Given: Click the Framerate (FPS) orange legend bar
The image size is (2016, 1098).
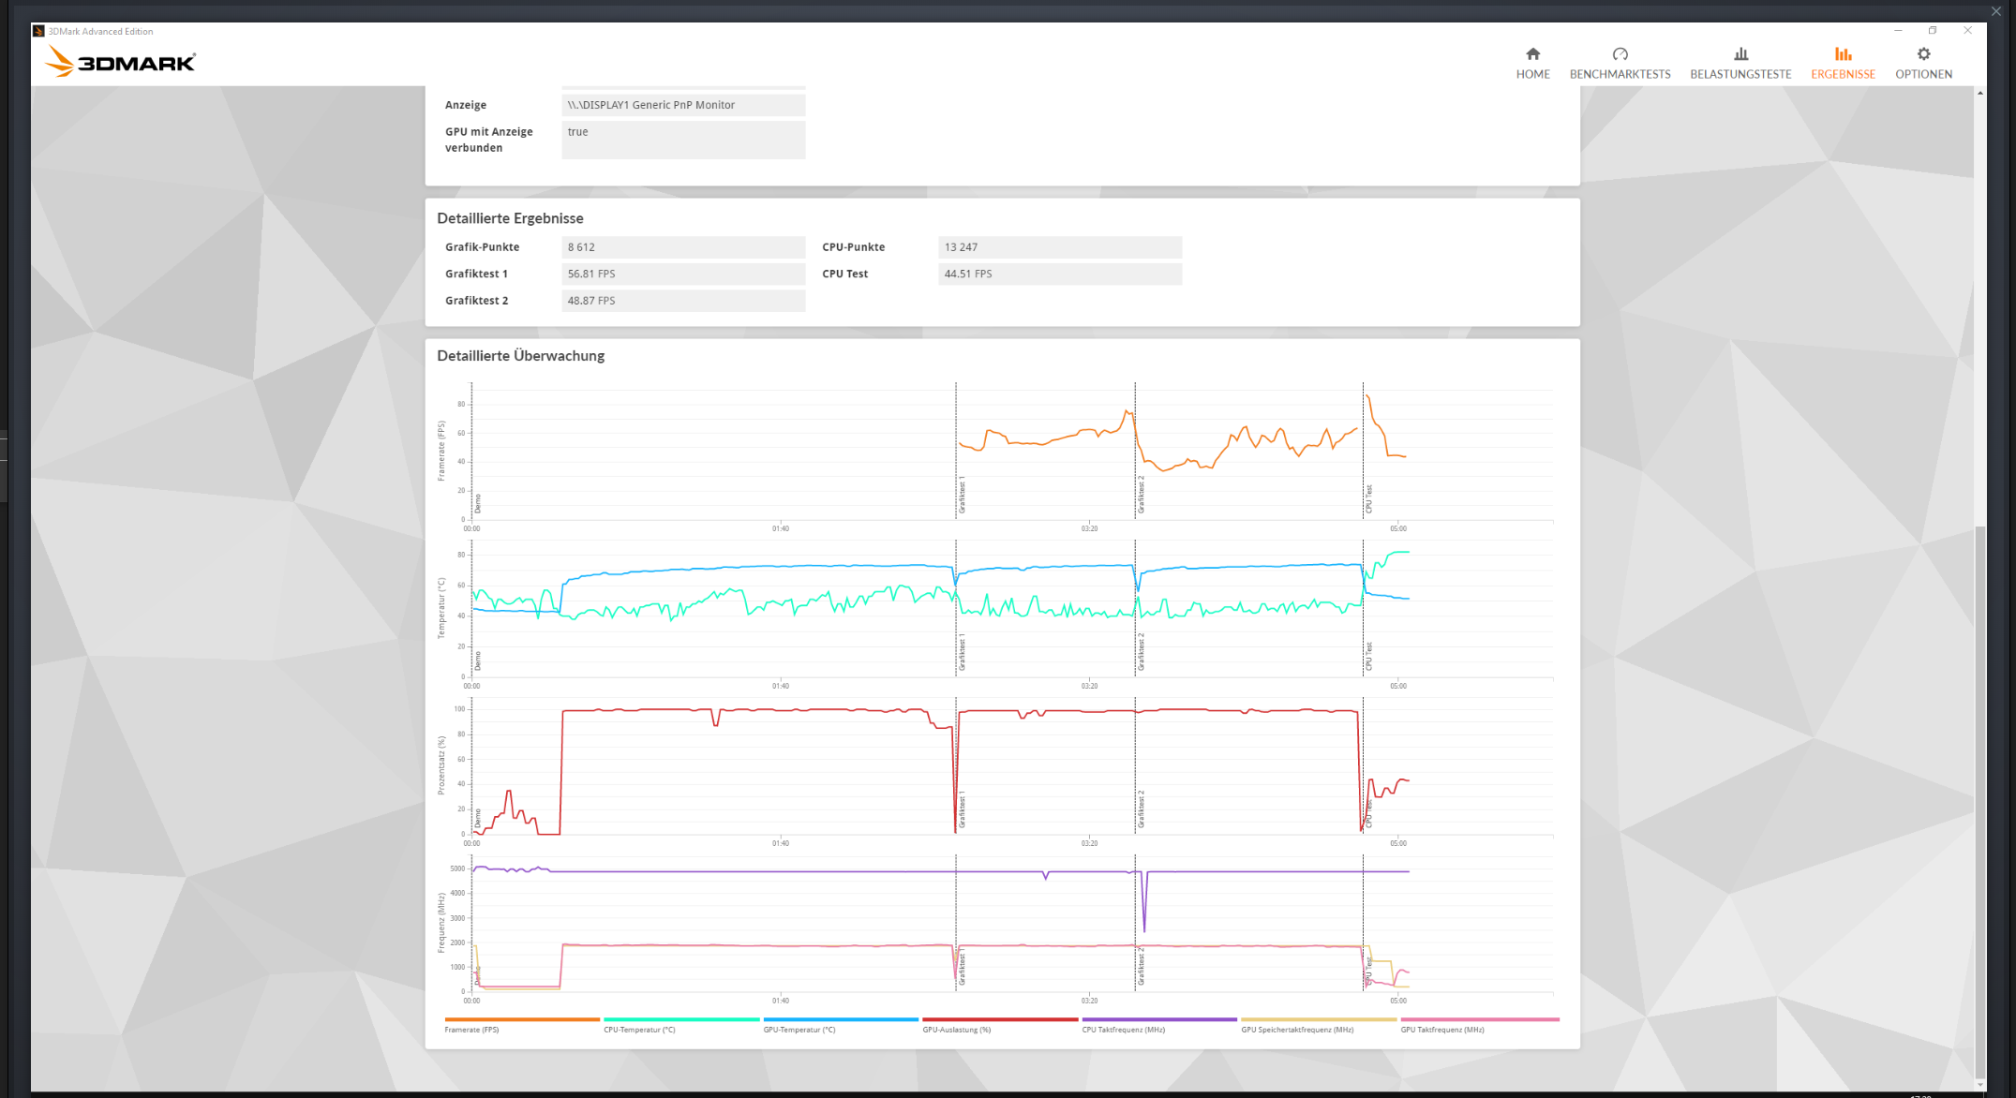Looking at the screenshot, I should (522, 1019).
